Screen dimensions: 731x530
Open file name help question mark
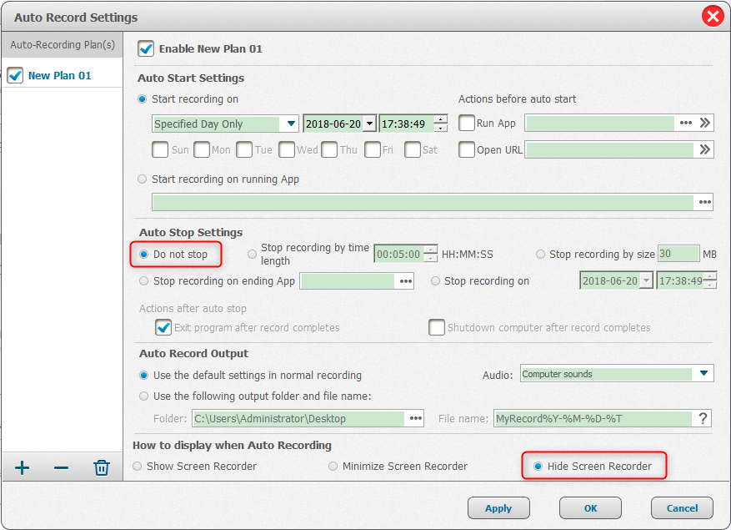click(703, 418)
